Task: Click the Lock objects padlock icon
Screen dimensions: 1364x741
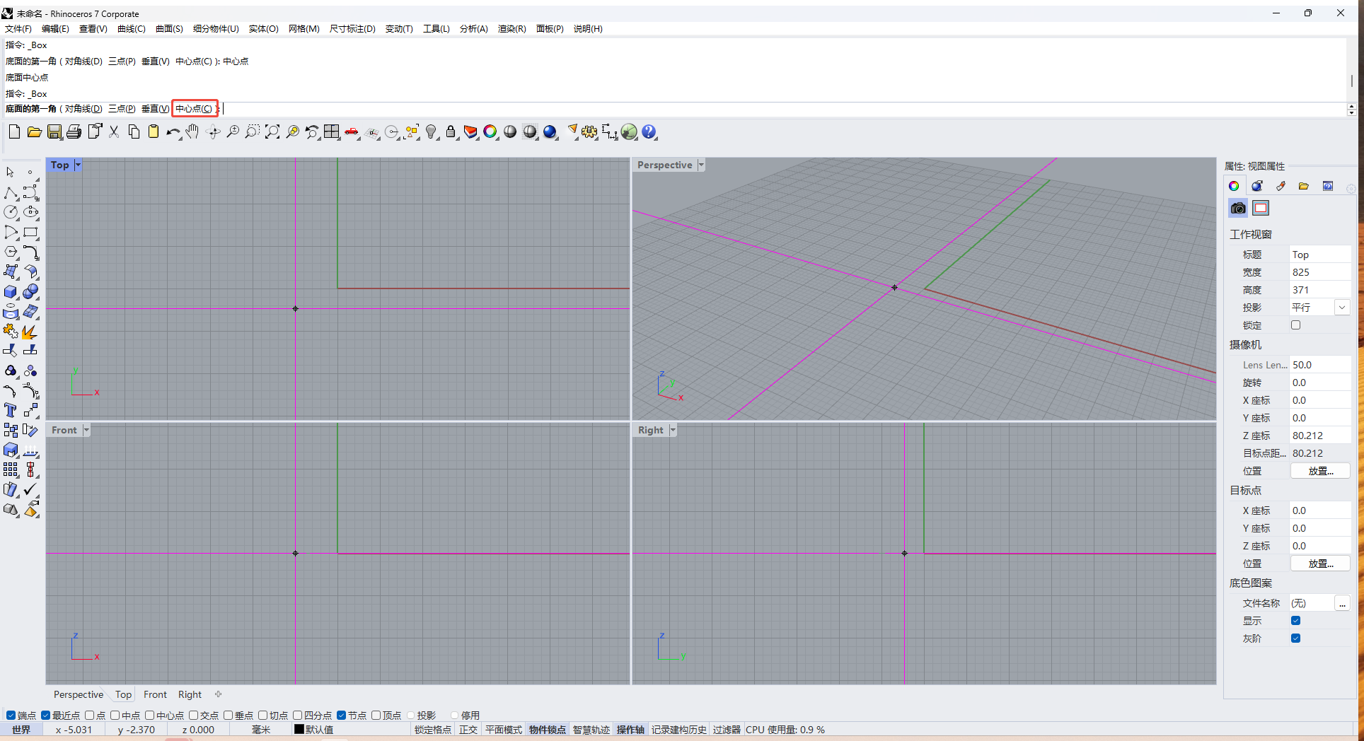Action: pyautogui.click(x=450, y=132)
